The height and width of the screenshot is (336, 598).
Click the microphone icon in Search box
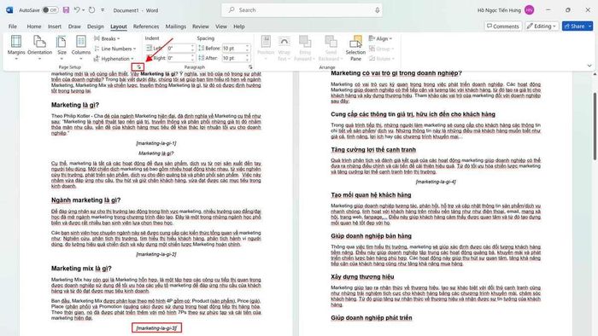pos(377,10)
